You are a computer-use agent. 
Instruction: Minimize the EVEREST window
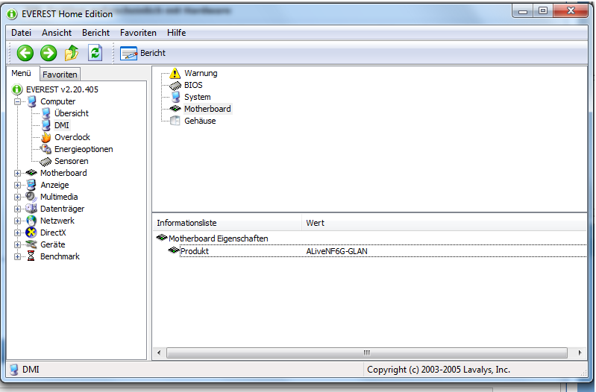523,11
